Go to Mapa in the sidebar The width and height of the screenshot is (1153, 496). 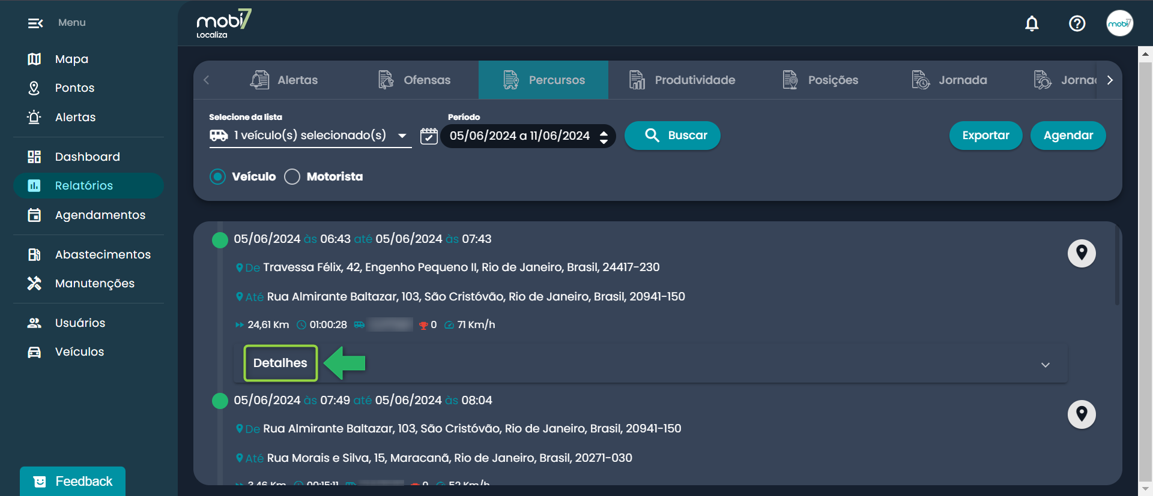71,59
